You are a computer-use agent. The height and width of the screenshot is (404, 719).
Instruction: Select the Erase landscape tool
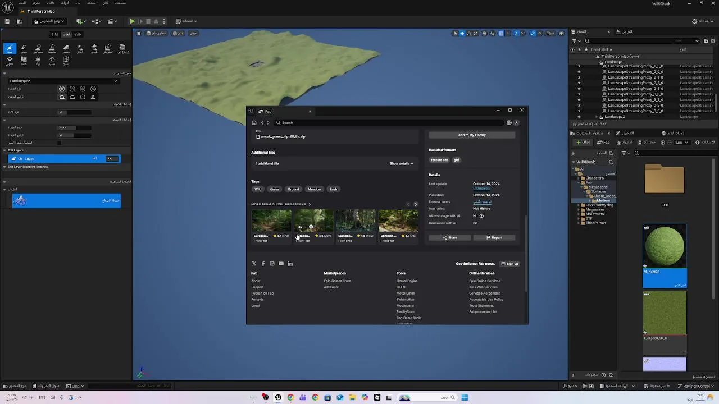pos(24,49)
